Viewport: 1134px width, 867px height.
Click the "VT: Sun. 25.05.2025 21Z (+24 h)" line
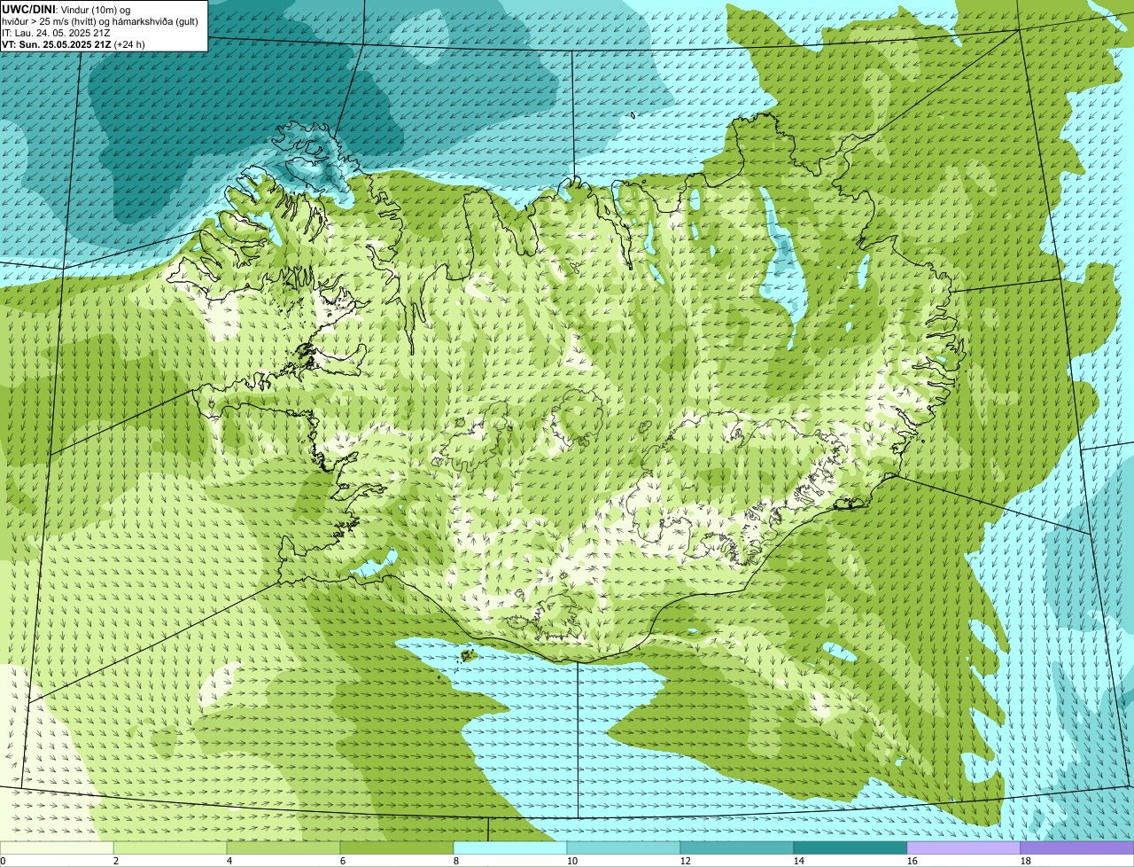[74, 43]
